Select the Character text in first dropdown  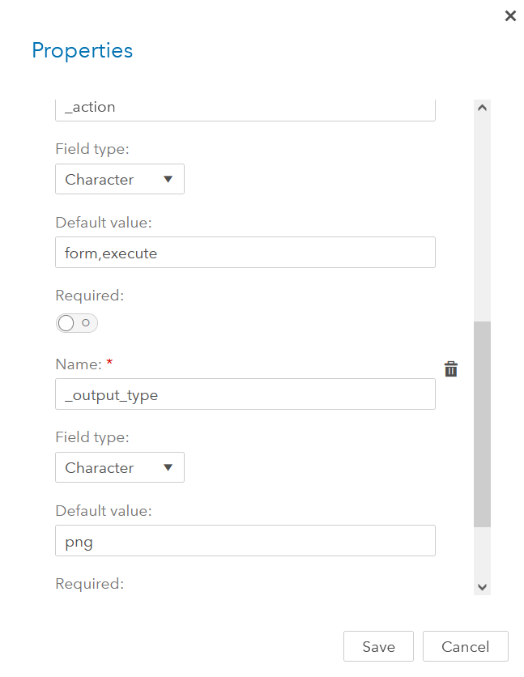pyautogui.click(x=100, y=179)
